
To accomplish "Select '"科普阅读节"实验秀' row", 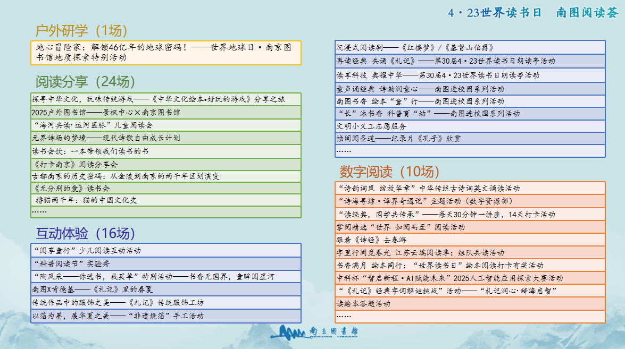I will pos(166,264).
